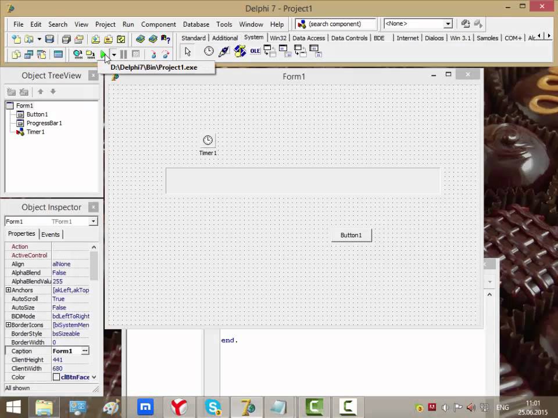This screenshot has height=418, width=558.
Task: Open the Run menu
Action: [128, 24]
